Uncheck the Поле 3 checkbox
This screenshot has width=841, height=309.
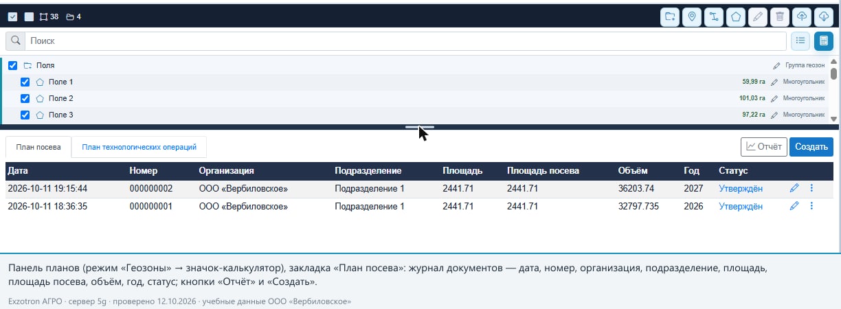coord(25,115)
